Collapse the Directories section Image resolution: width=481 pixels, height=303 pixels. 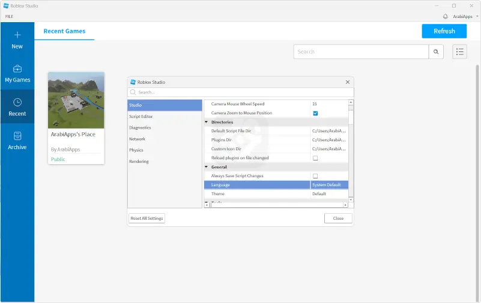click(x=207, y=122)
